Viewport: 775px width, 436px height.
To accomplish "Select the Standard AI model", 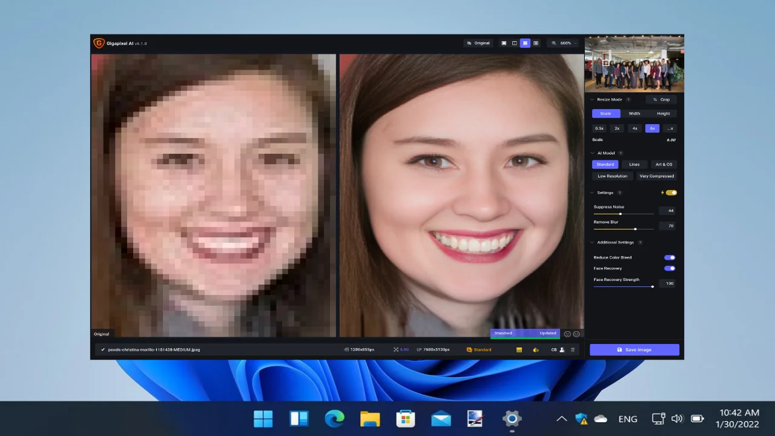I will click(x=605, y=164).
